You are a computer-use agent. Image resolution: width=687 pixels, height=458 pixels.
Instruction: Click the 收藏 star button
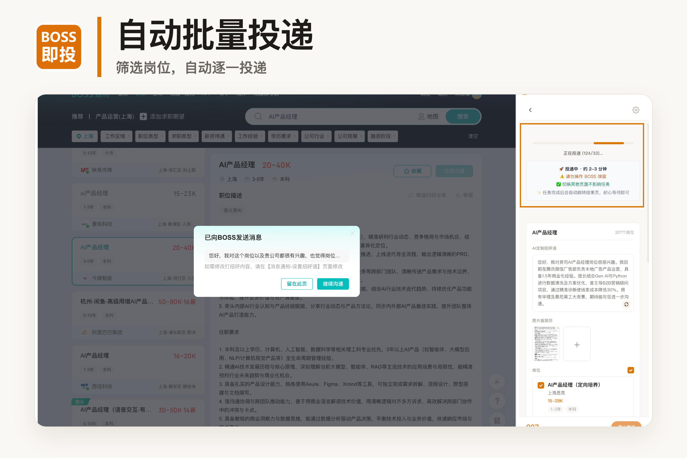click(412, 171)
